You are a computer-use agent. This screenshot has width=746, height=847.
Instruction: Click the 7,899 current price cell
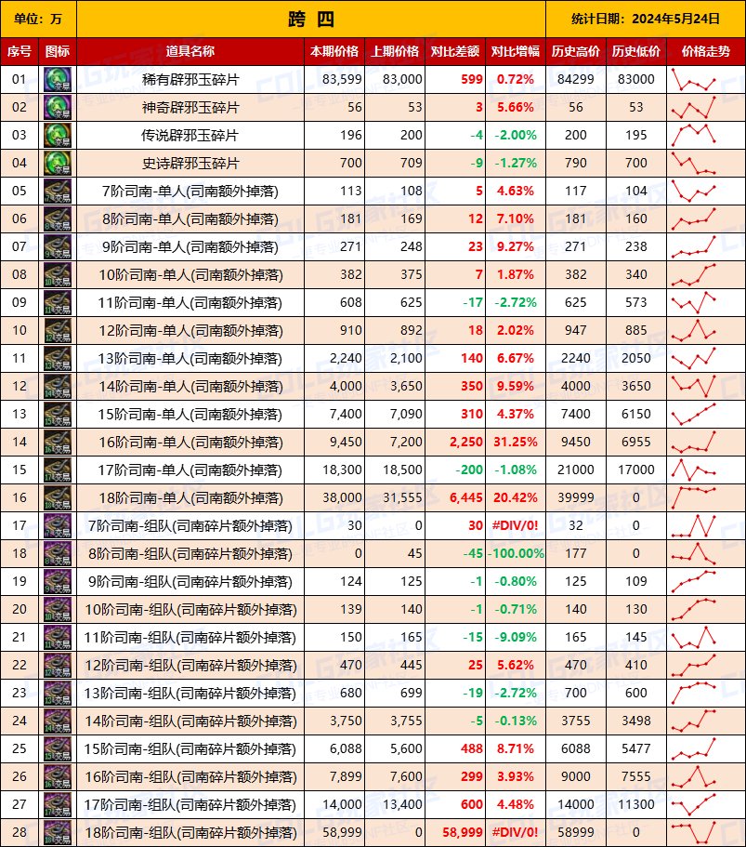pyautogui.click(x=334, y=777)
